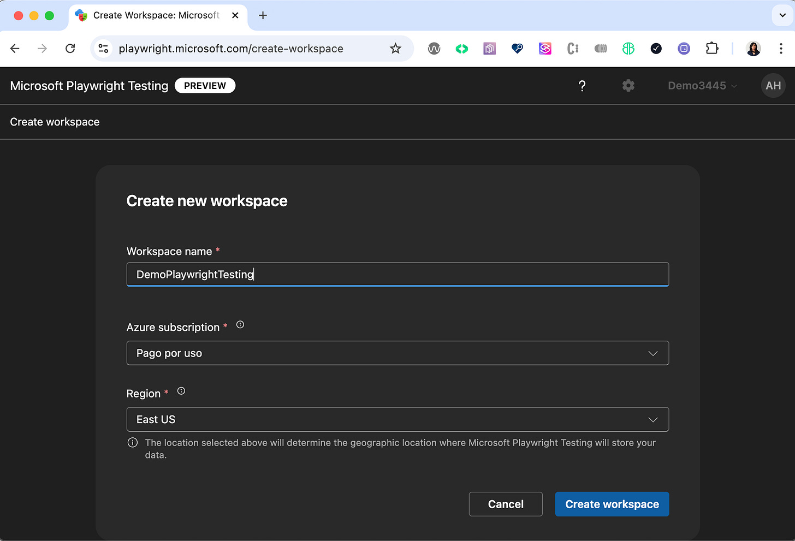The image size is (795, 541).
Task: Click the 'Azure subscription' field label
Action: (x=173, y=327)
